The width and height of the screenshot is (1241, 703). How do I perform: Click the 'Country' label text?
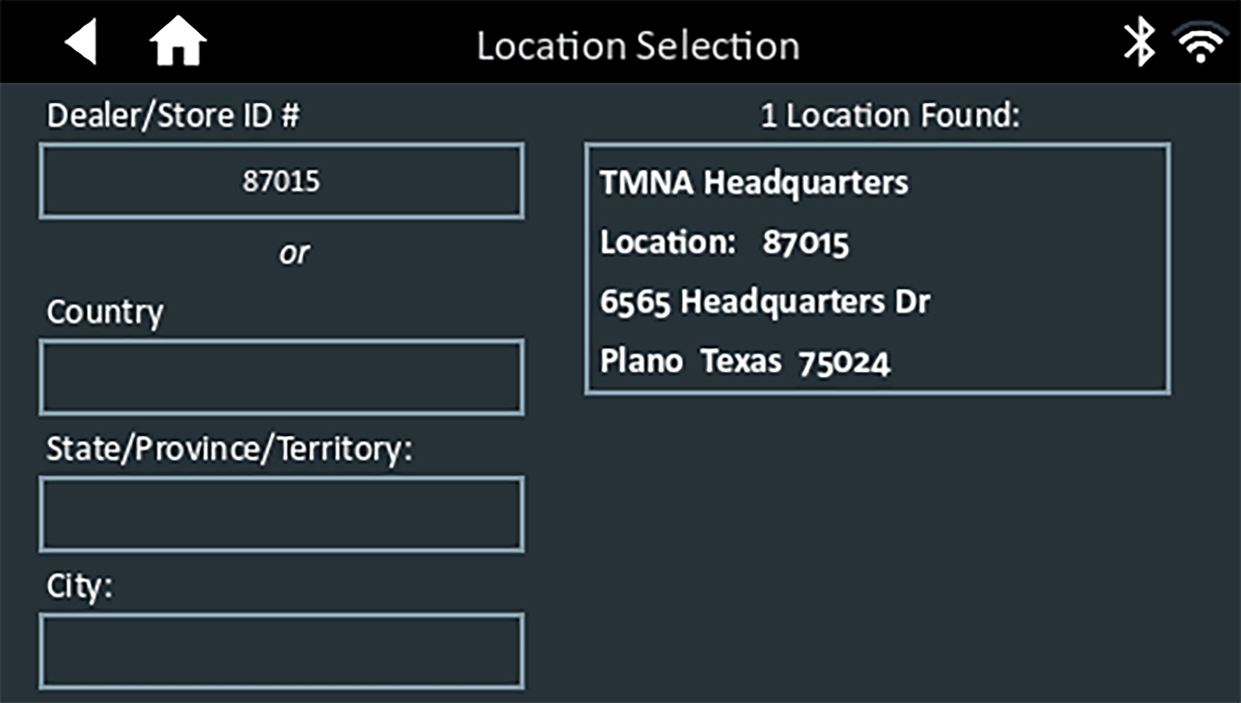point(105,312)
